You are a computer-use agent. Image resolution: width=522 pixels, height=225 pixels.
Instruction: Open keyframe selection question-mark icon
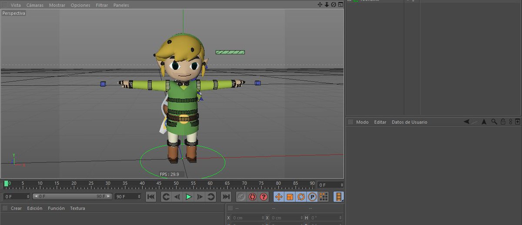pyautogui.click(x=264, y=197)
